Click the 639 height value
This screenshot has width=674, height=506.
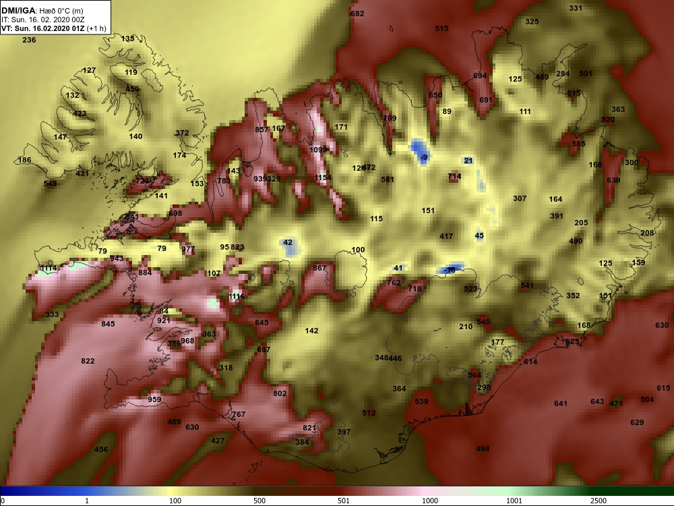[x=613, y=180]
